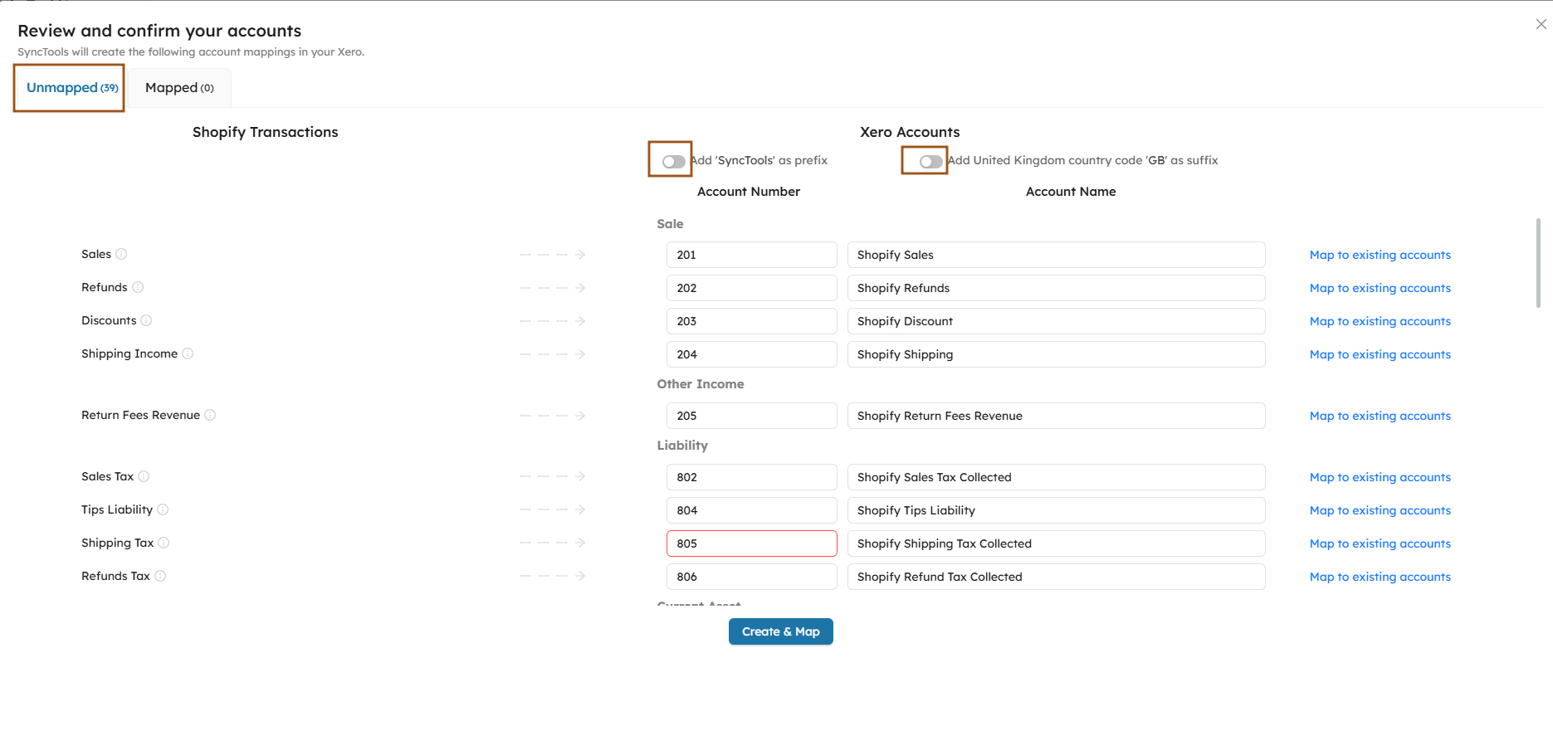
Task: View the info icon next to Sales Tax
Action: [x=144, y=476]
